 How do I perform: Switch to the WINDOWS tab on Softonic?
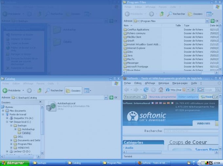pos(204,123)
